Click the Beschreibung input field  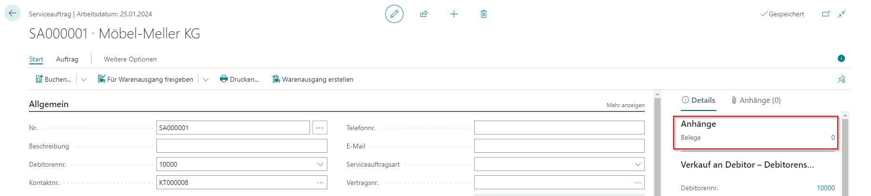pos(242,146)
